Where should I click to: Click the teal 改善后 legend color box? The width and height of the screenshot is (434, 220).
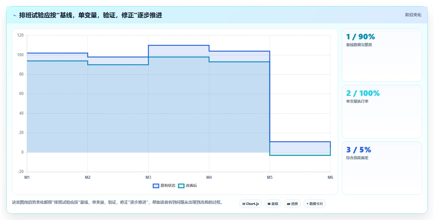pyautogui.click(x=181, y=186)
